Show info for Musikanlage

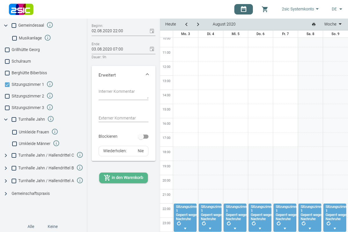point(48,38)
